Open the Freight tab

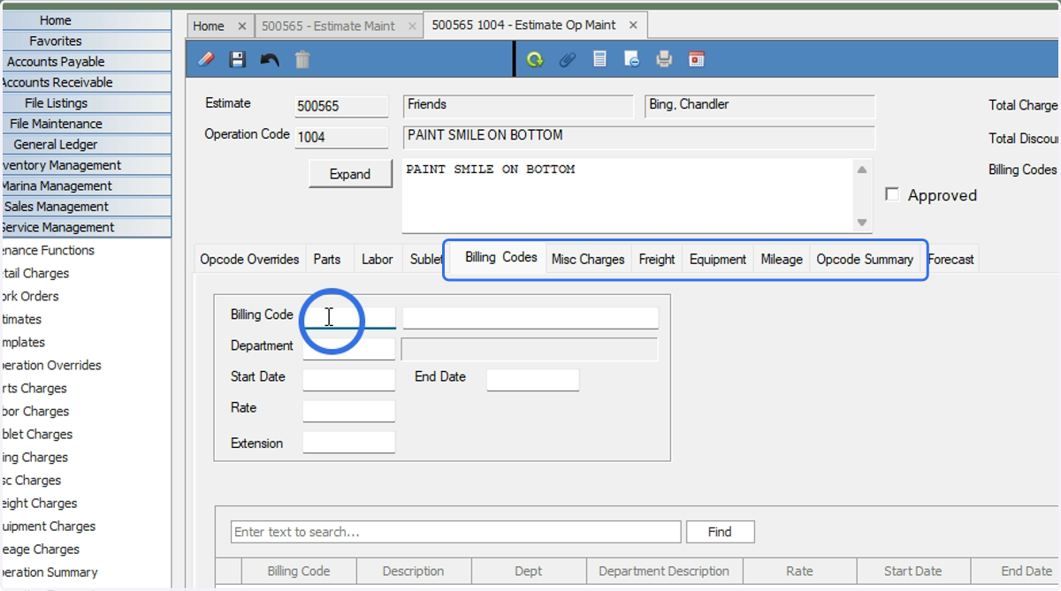(657, 259)
